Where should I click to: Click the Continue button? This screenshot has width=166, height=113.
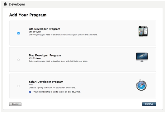pos(149,104)
